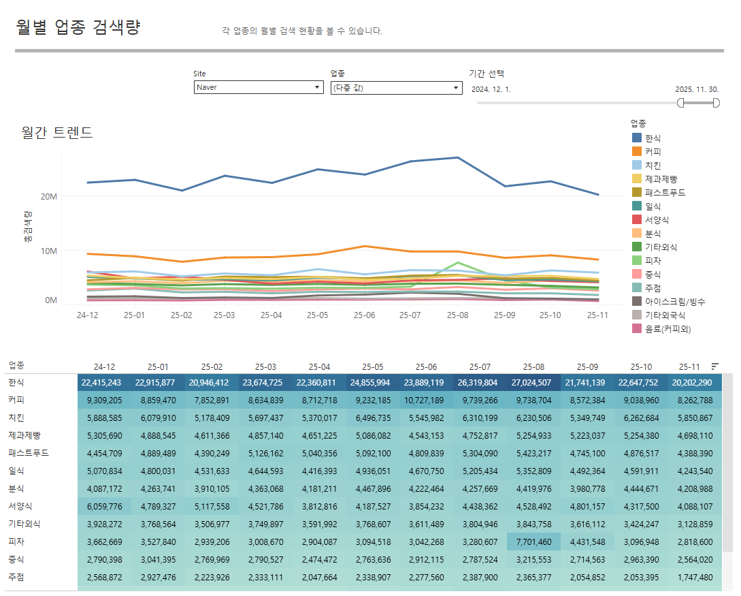The height and width of the screenshot is (596, 741).
Task: Click the 한식 cell showing 27,024,507
Action: tap(533, 382)
